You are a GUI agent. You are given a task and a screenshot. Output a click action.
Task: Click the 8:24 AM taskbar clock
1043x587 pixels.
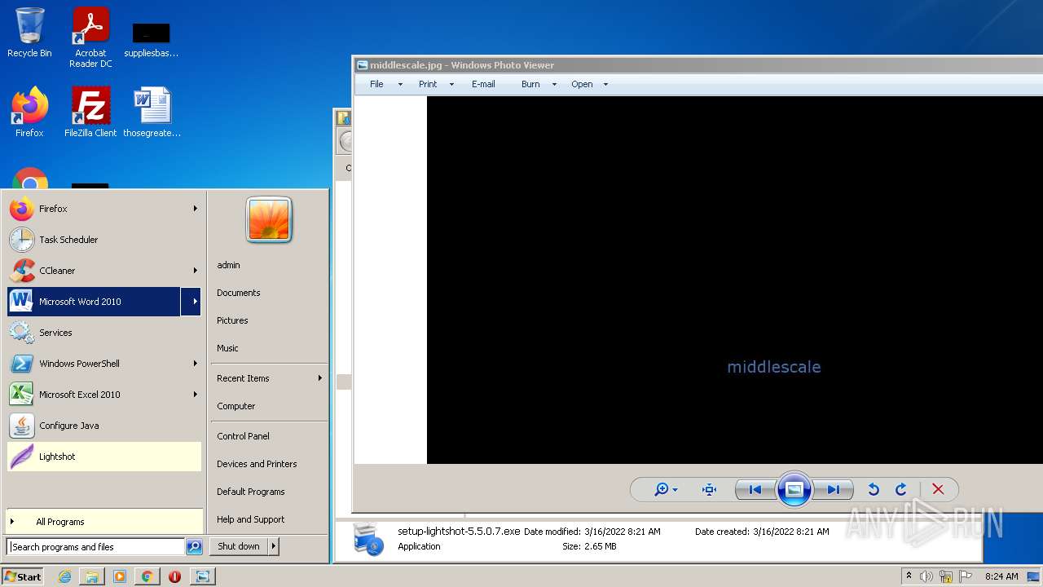tap(1001, 576)
